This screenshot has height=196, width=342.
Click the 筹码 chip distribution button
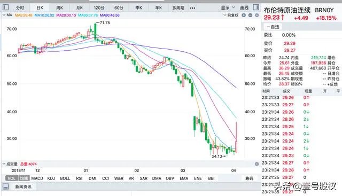point(250,178)
